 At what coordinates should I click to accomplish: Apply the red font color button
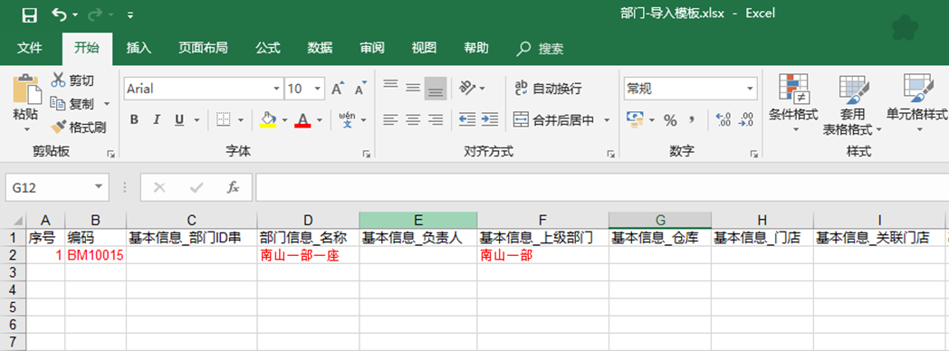point(302,119)
